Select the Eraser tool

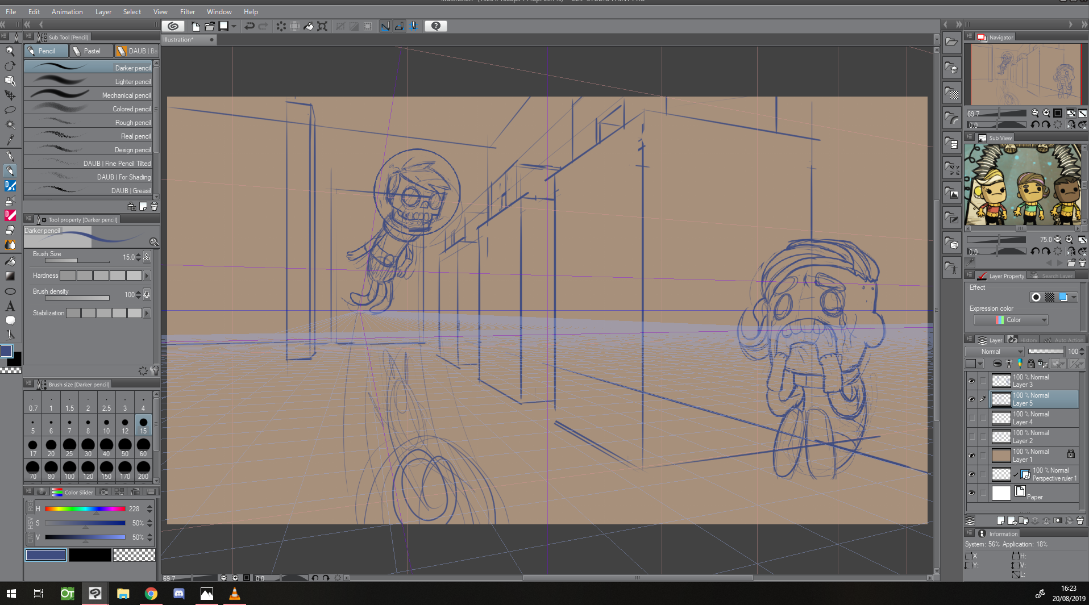click(x=10, y=230)
